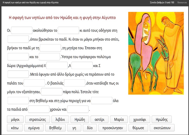Click the blank before 'στη Βηθλεέμ και στη γύρω'
Screen dimensions: 189x135
[x=18, y=100]
